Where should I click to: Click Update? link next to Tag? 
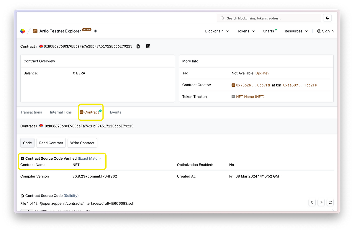[x=262, y=73]
